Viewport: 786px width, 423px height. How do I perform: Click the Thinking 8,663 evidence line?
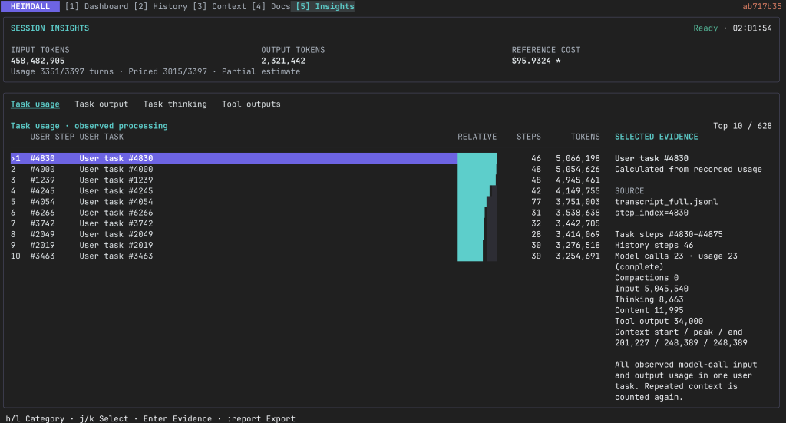pyautogui.click(x=649, y=299)
